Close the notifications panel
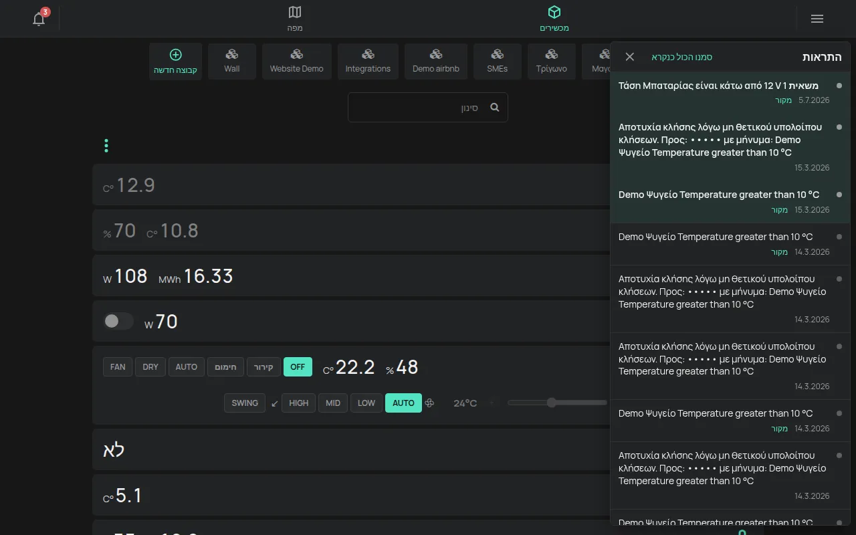This screenshot has width=856, height=535. [629, 57]
